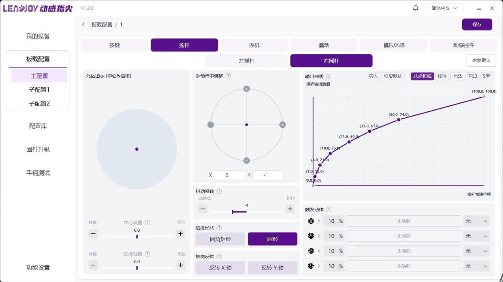The width and height of the screenshot is (503, 282).
Task: Click the 保存 button
Action: [x=477, y=24]
